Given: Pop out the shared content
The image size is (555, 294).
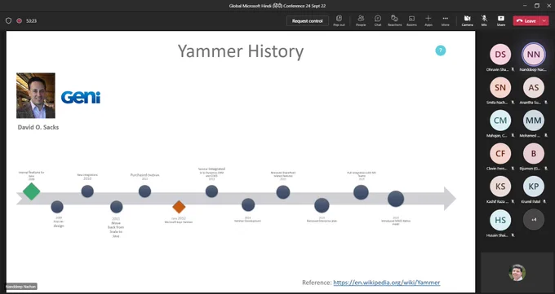Looking at the screenshot, I should pyautogui.click(x=339, y=21).
